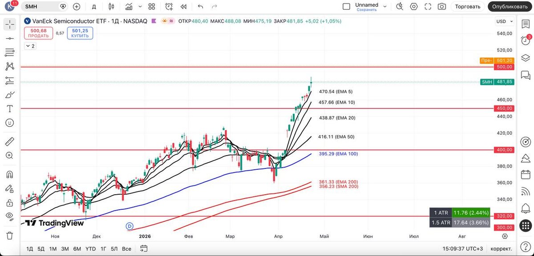The width and height of the screenshot is (534, 256).
Task: Click the 500,68 ПРОДАТЬ sell button
Action: click(x=38, y=33)
